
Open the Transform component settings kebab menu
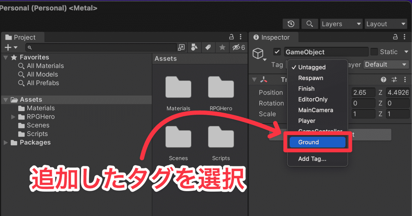406,79
